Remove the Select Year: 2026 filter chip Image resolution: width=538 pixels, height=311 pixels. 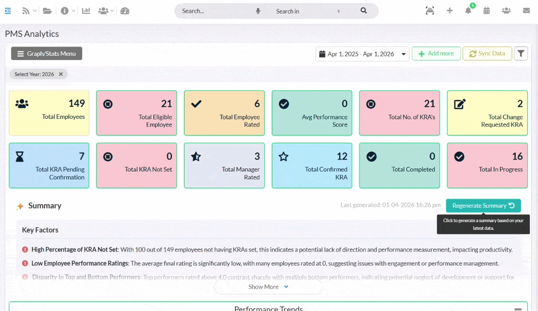[x=61, y=74]
